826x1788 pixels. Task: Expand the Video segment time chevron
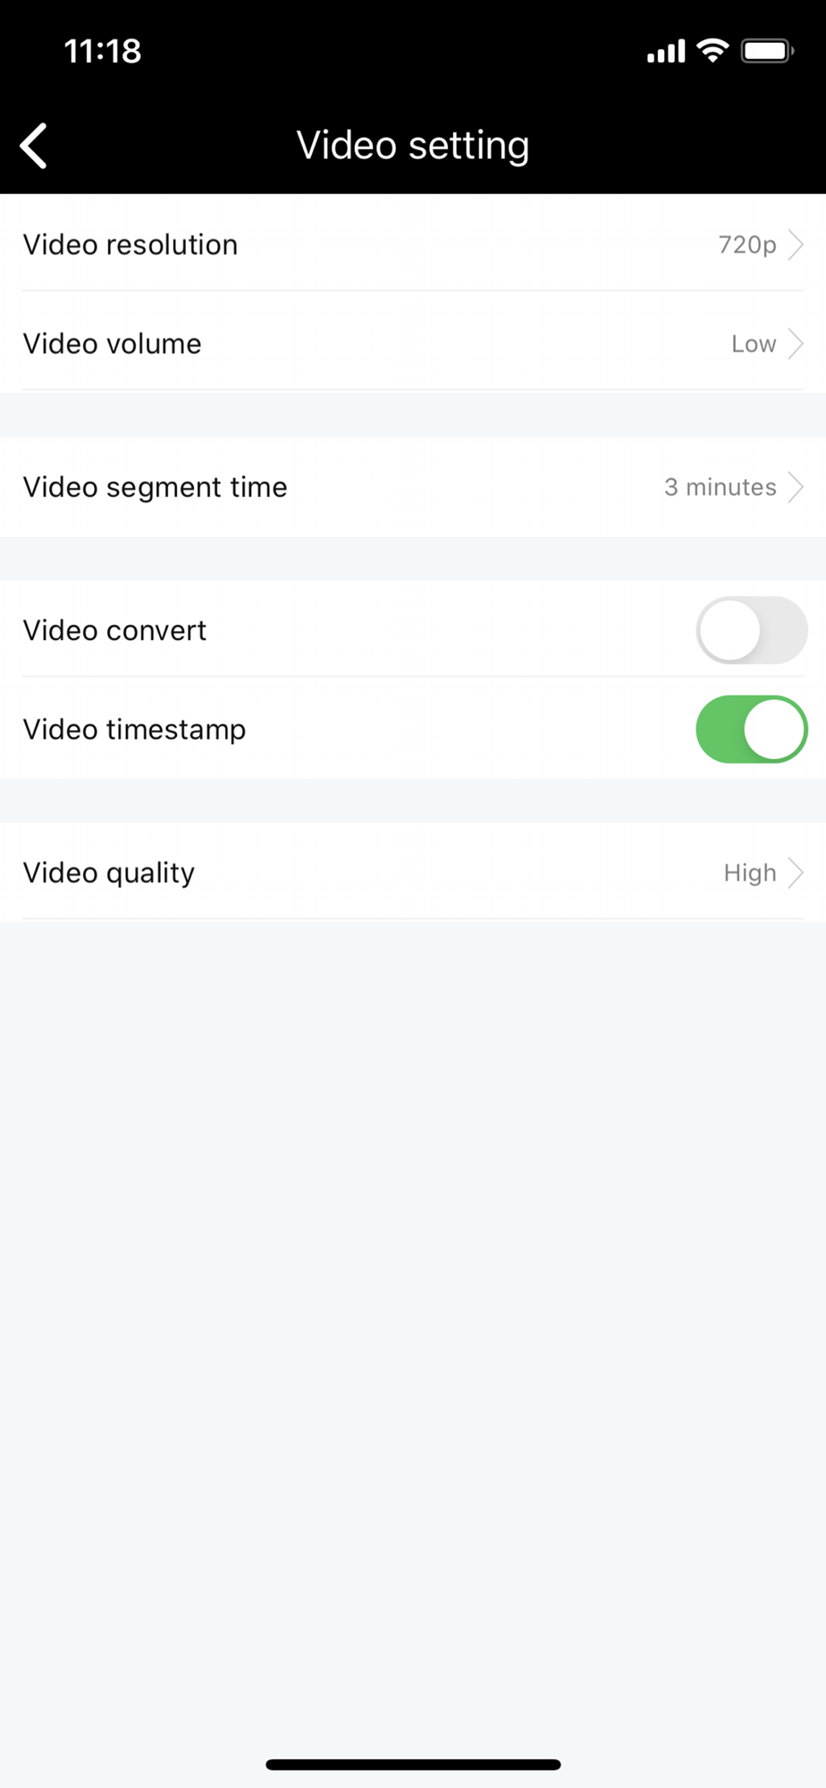(x=796, y=487)
